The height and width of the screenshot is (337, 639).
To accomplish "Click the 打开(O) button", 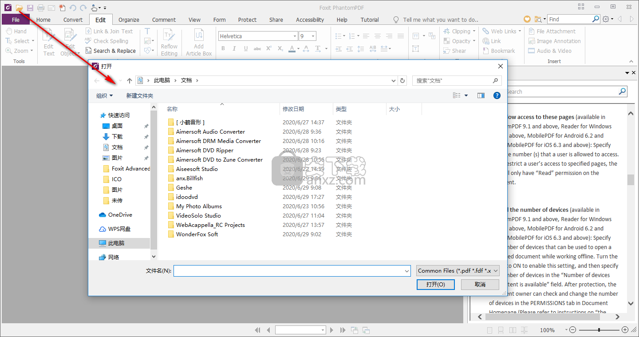I will 436,284.
